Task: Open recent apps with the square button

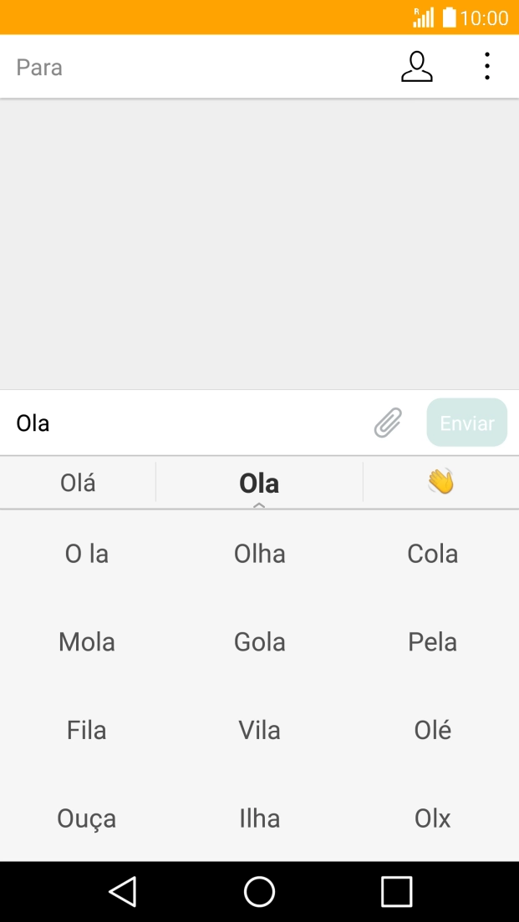Action: pos(396,891)
